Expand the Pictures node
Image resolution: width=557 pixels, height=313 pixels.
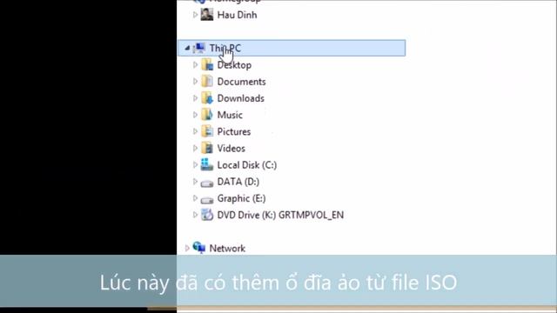[195, 131]
